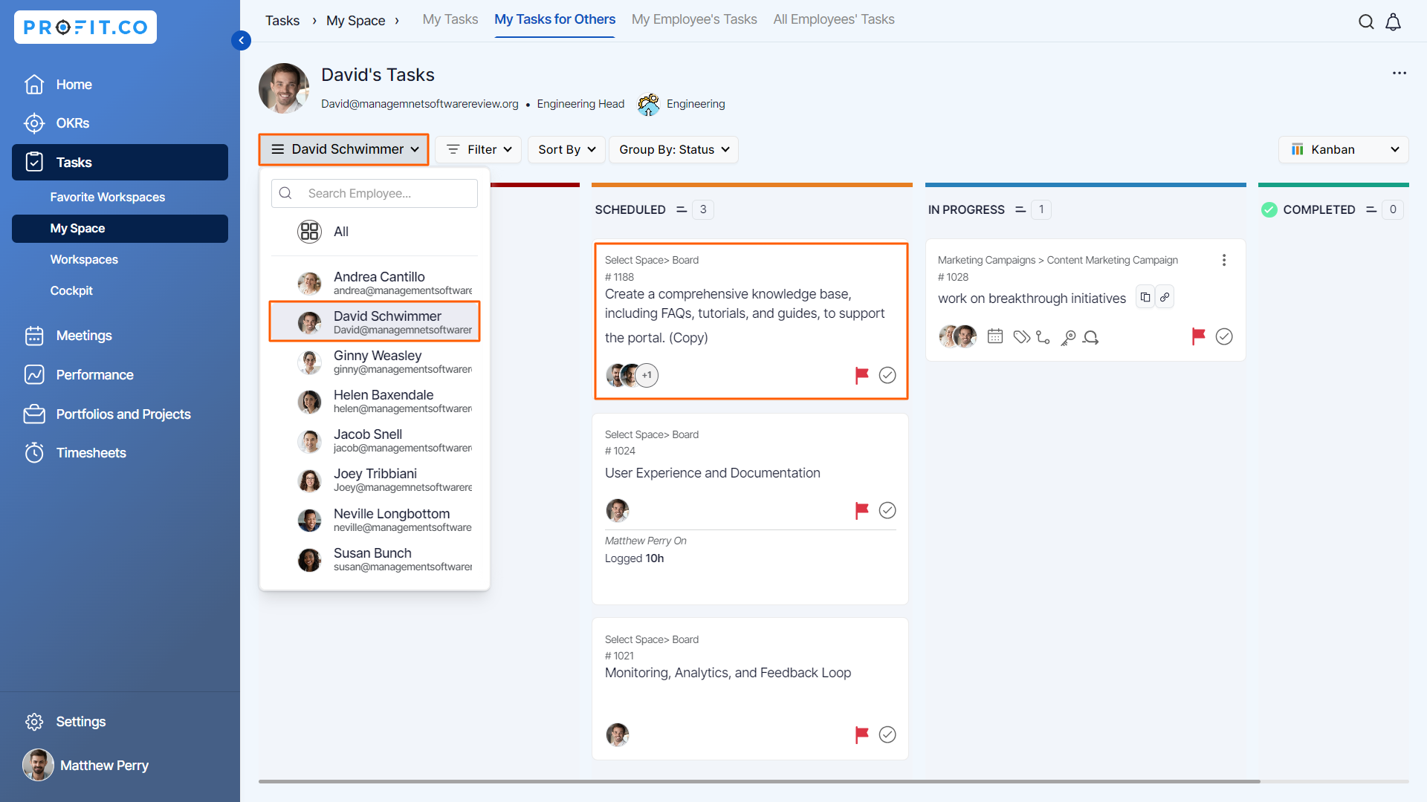
Task: Click the calendar icon on task 1028
Action: 994,336
